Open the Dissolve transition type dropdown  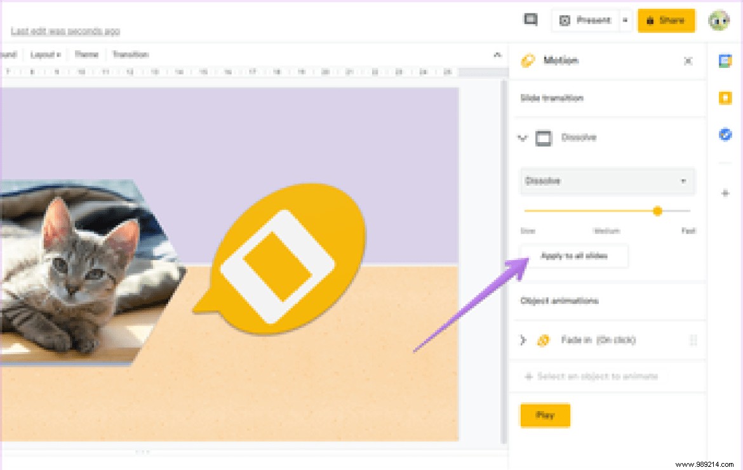coord(606,181)
